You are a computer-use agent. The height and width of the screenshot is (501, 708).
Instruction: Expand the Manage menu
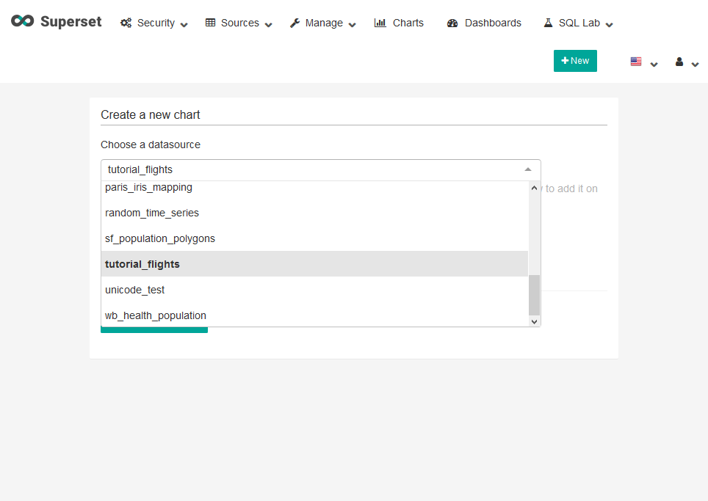(x=322, y=23)
